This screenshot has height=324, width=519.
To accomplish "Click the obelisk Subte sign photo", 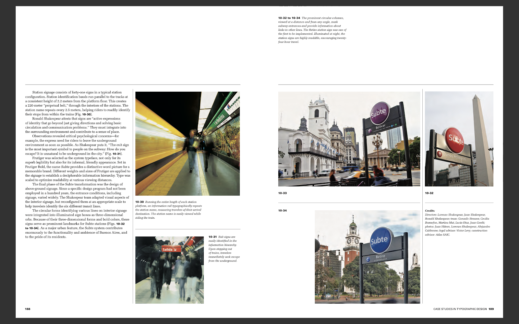I will (x=459, y=139).
